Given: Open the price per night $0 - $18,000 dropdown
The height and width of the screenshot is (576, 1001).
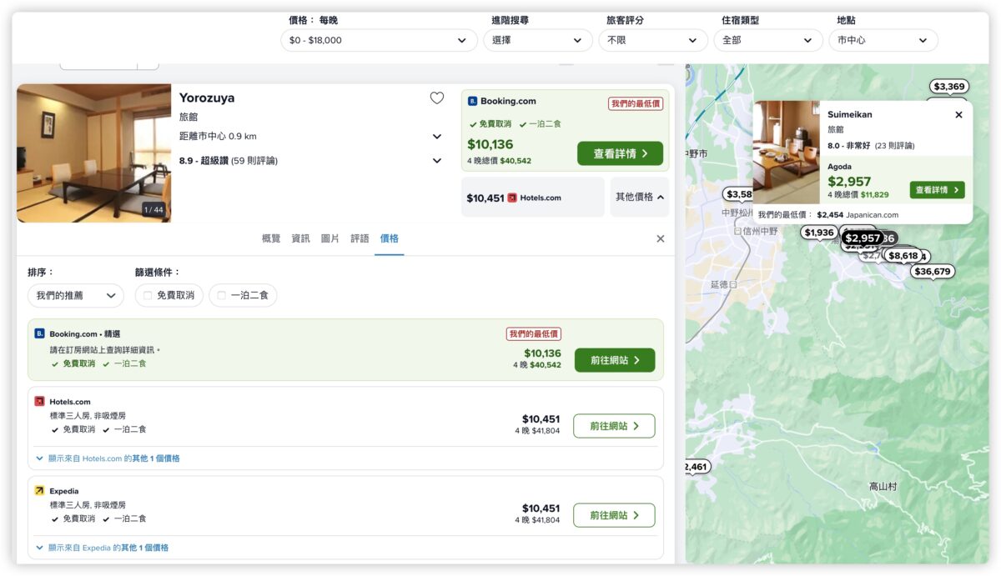Looking at the screenshot, I should 379,40.
